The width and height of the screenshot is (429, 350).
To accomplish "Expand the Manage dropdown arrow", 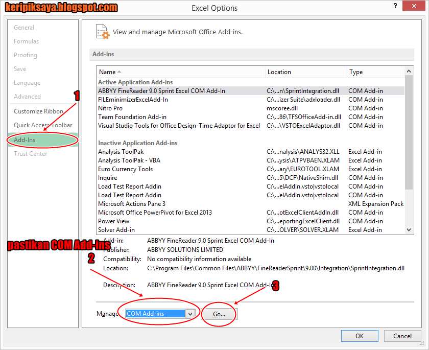I will click(190, 314).
